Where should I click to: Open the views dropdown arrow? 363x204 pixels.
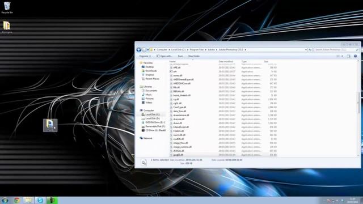tap(343, 56)
